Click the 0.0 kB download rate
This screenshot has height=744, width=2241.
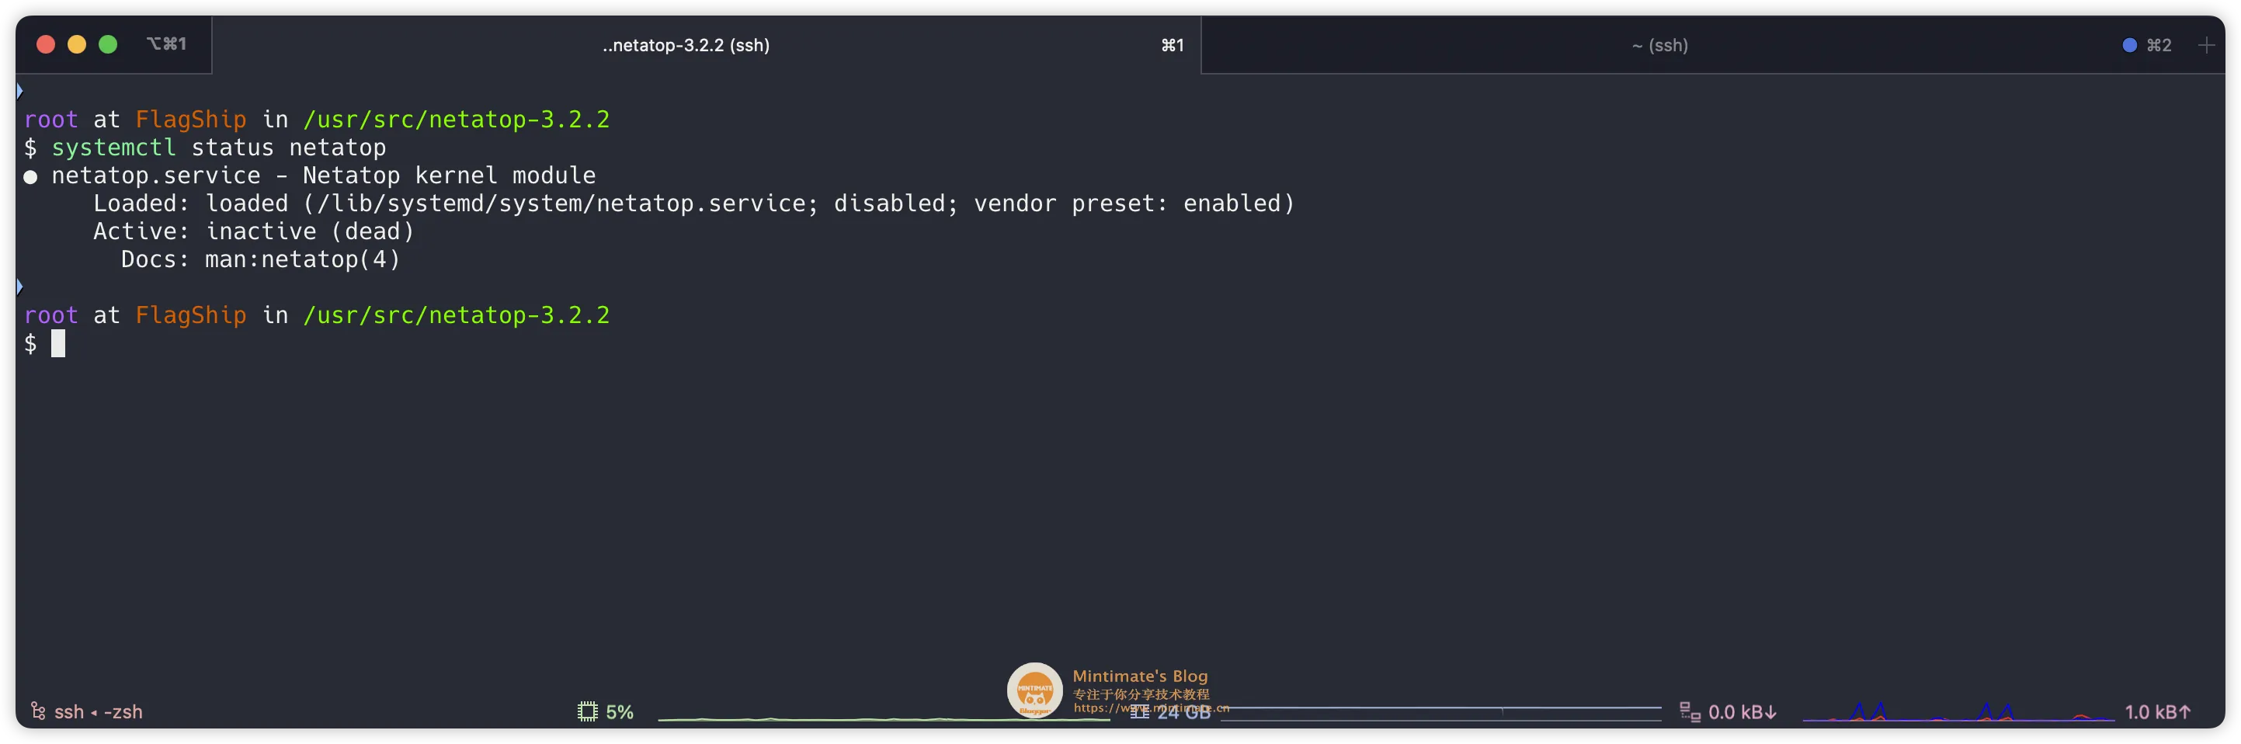pos(1742,712)
